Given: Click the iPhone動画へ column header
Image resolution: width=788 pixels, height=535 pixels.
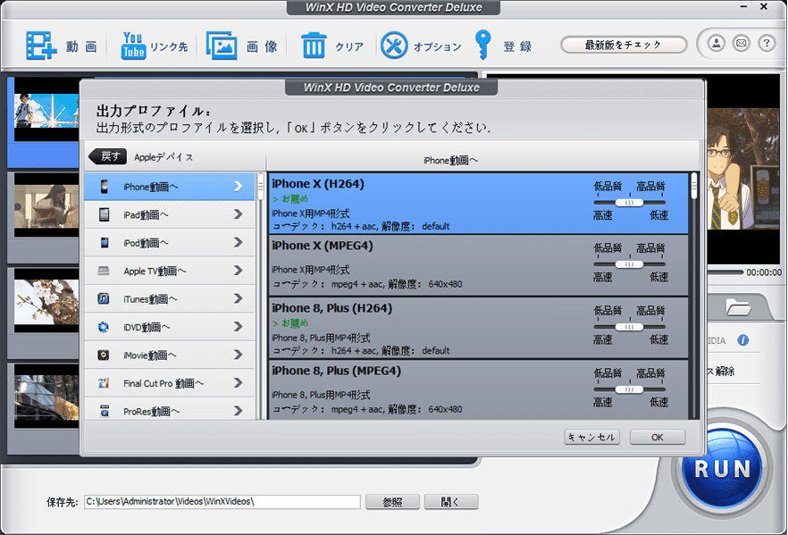Looking at the screenshot, I should click(x=450, y=160).
